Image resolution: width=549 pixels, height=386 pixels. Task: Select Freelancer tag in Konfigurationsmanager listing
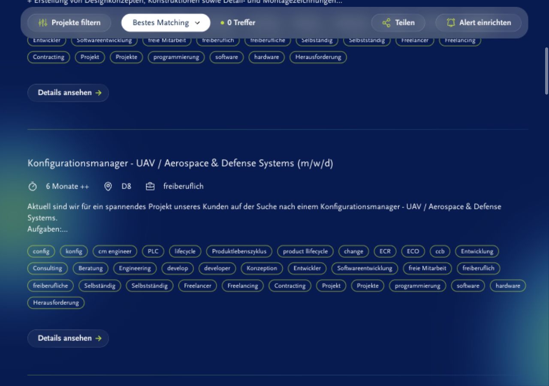198,286
